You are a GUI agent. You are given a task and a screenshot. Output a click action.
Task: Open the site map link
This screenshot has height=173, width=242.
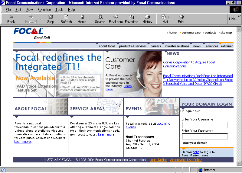(226, 33)
